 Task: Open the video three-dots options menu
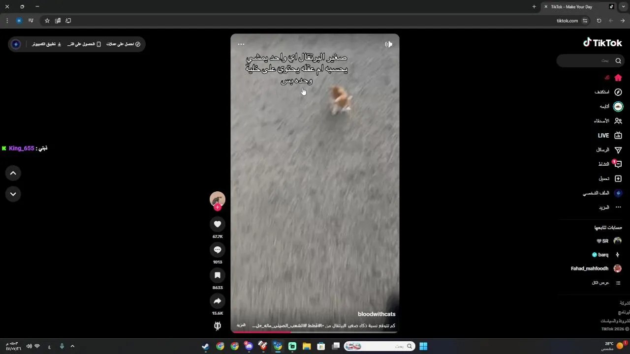pos(241,44)
